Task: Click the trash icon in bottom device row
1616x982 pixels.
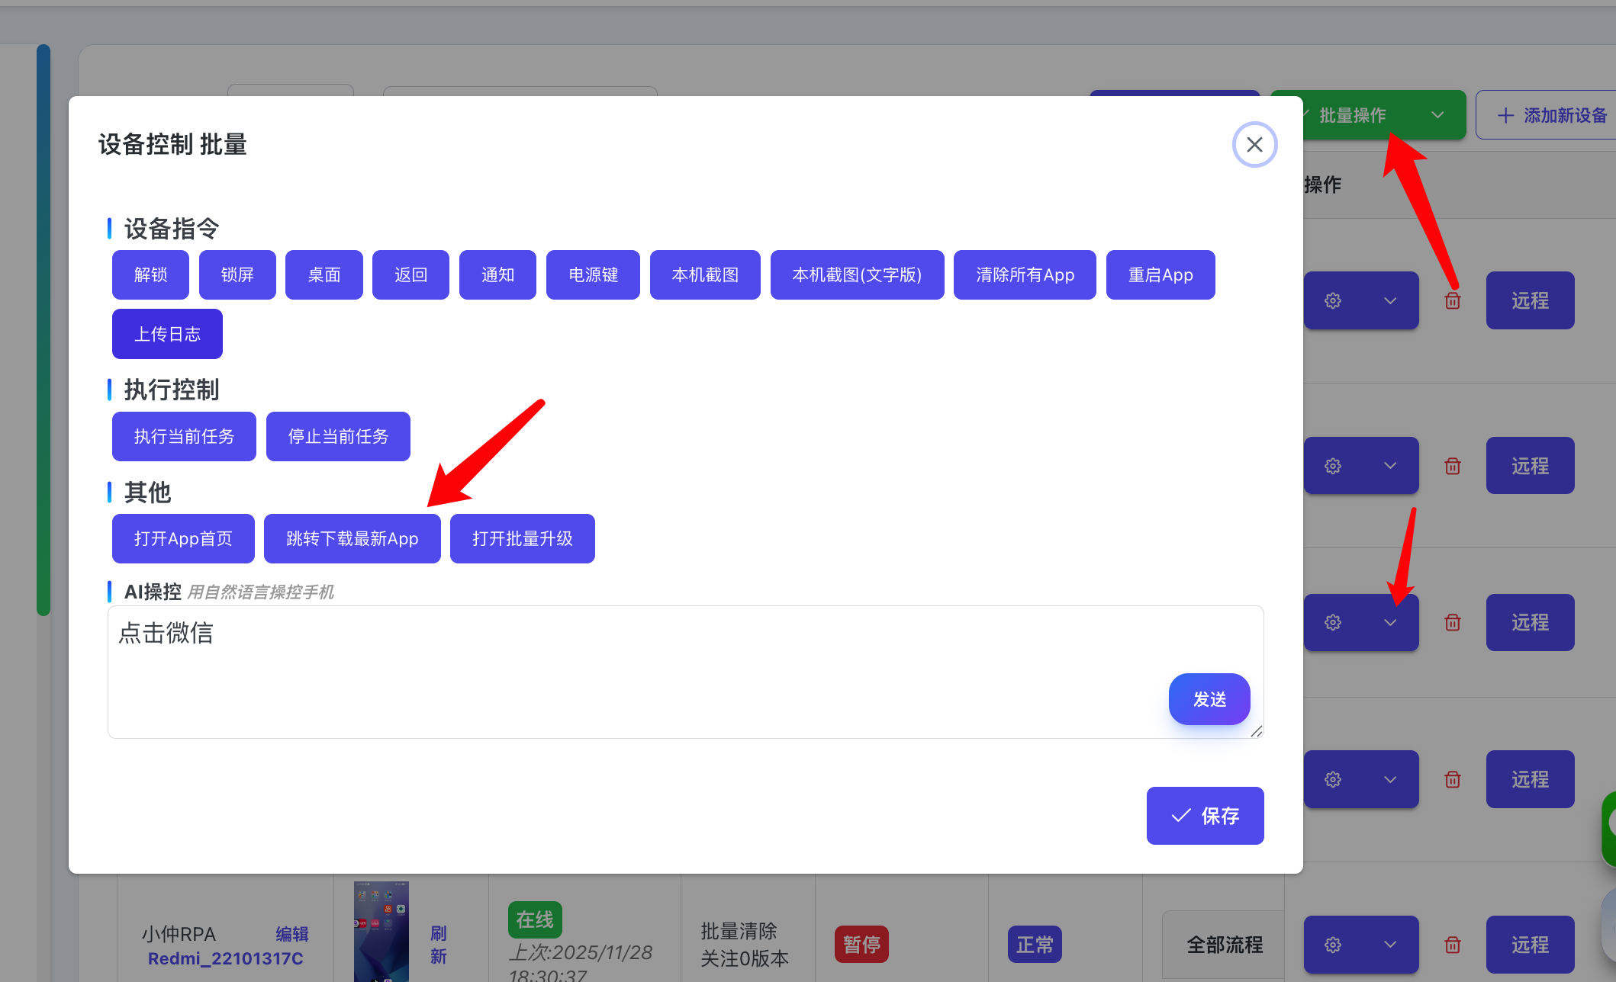Action: coord(1452,945)
